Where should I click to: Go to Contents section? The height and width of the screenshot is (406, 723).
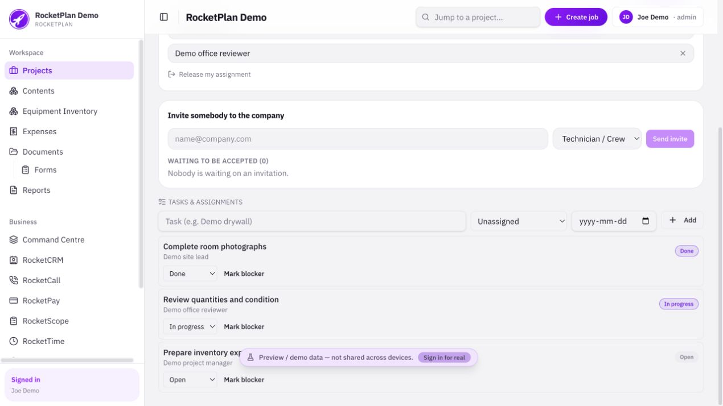point(69,91)
